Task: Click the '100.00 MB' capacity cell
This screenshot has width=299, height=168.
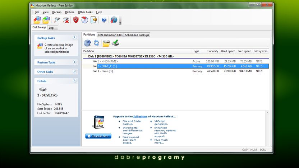Action: click(212, 61)
